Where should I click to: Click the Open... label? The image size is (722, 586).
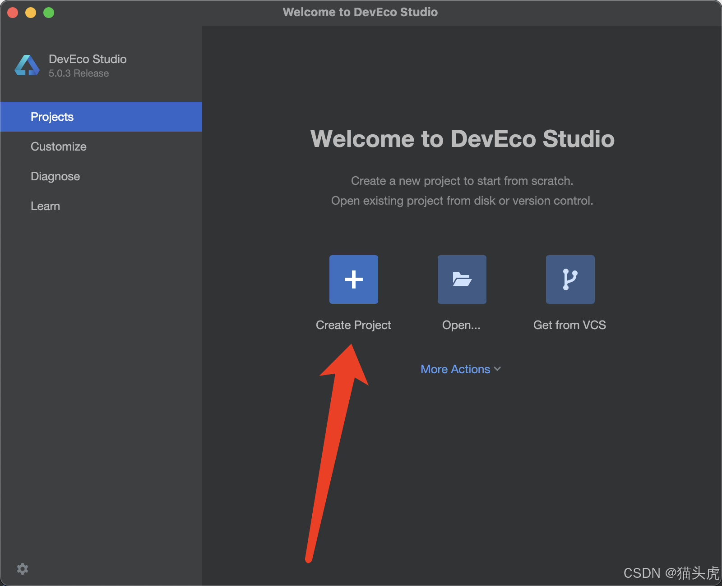click(x=461, y=325)
